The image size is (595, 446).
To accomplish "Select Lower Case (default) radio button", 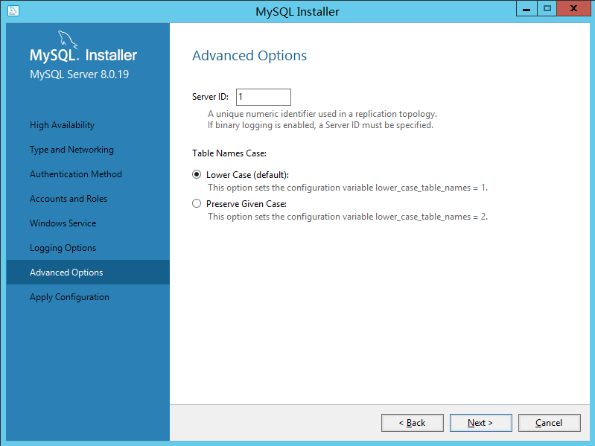I will pos(197,174).
